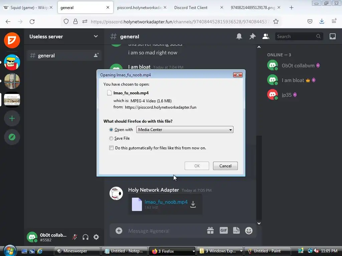Open tracking protection via the shield icon
The height and width of the screenshot is (256, 342).
(66, 21)
